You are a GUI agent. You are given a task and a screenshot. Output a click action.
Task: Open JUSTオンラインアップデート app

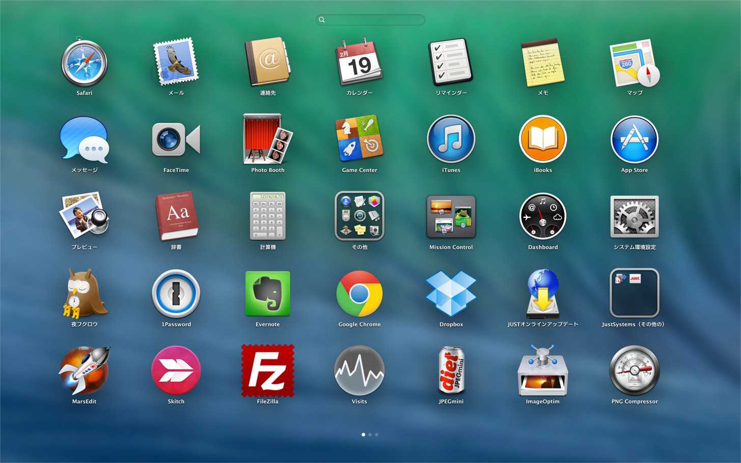543,294
